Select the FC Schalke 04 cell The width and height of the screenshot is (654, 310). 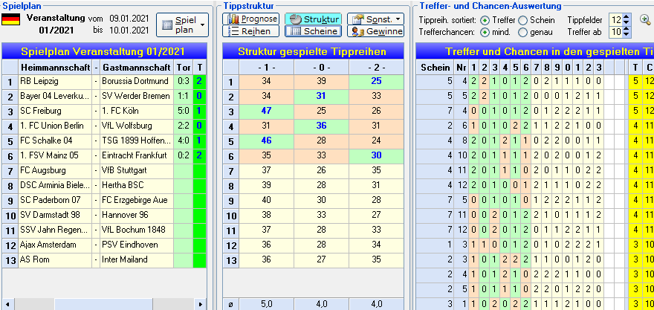[x=55, y=141]
